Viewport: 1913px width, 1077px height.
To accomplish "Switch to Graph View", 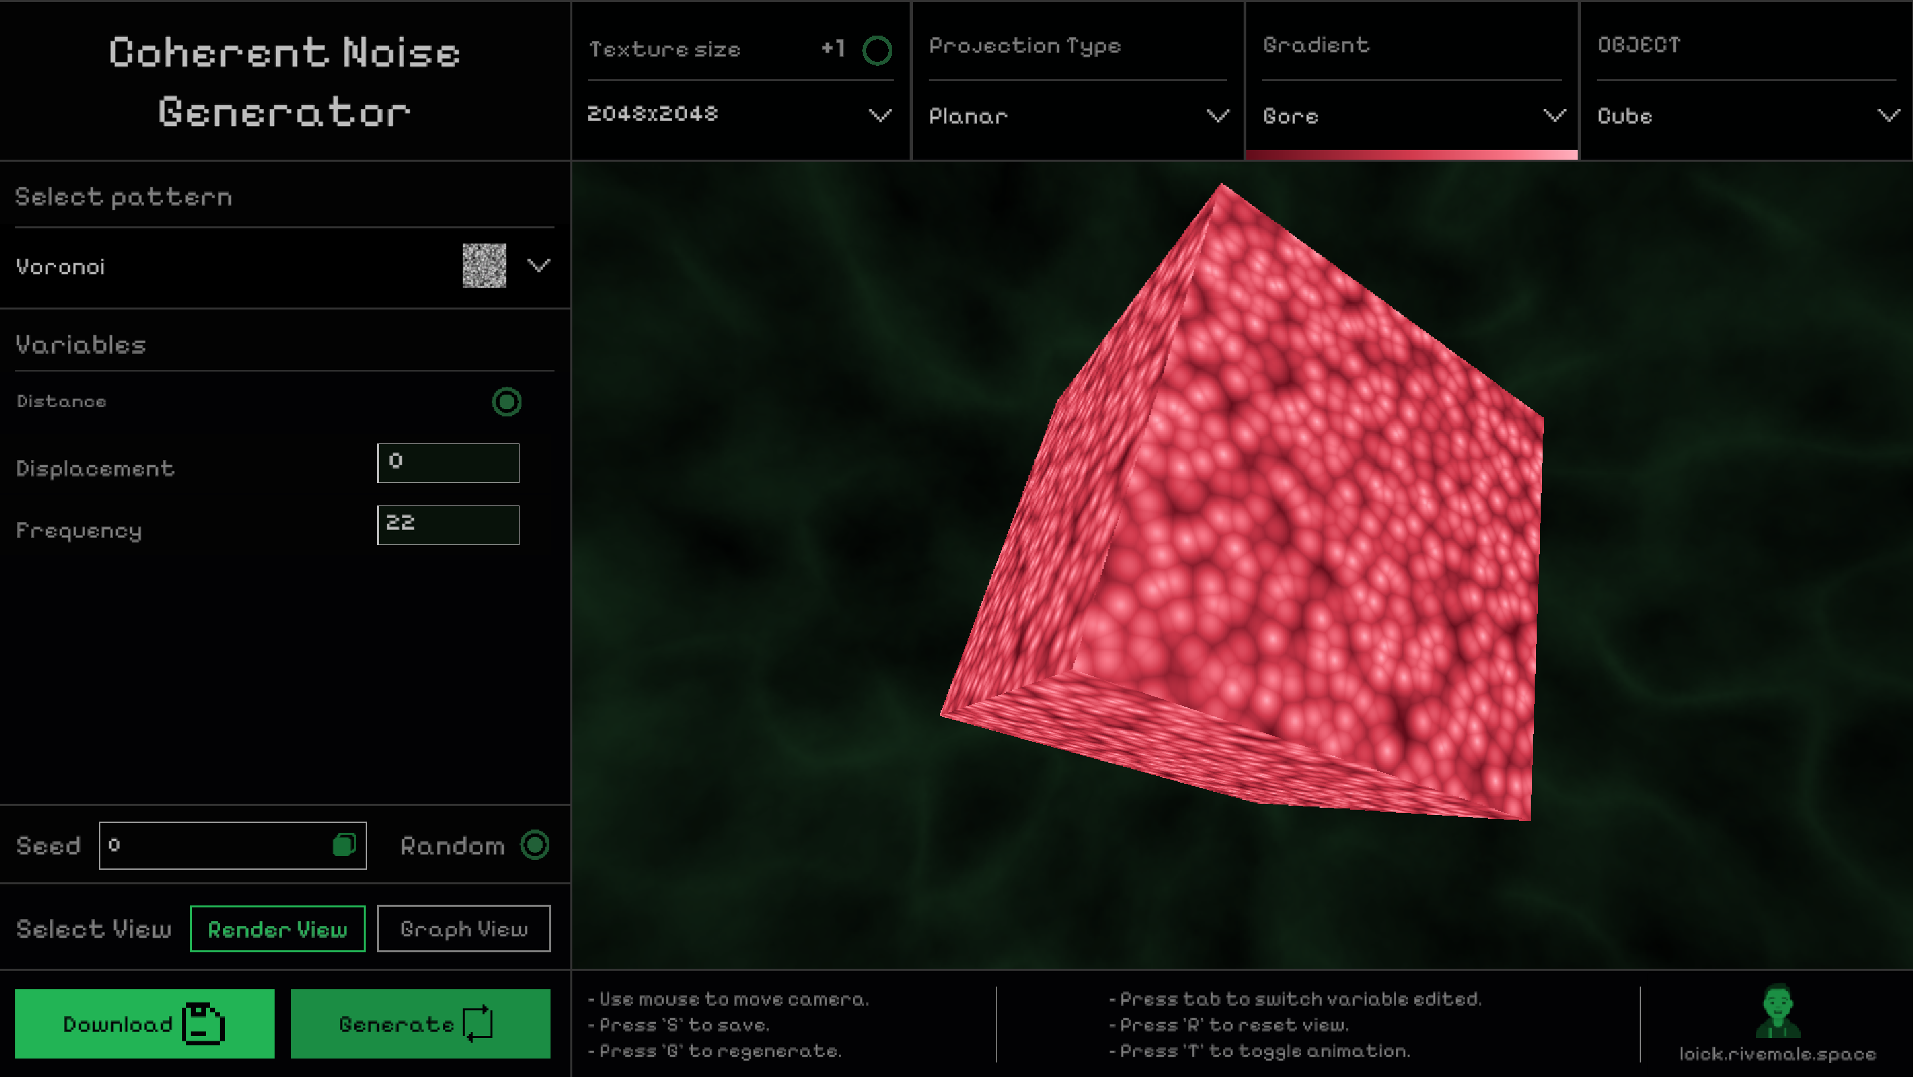I will click(464, 929).
